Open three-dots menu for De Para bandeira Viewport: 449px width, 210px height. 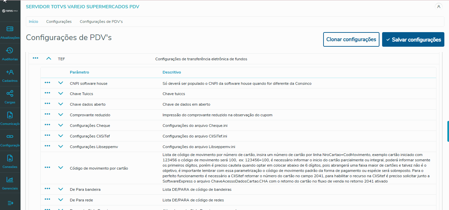point(47,189)
